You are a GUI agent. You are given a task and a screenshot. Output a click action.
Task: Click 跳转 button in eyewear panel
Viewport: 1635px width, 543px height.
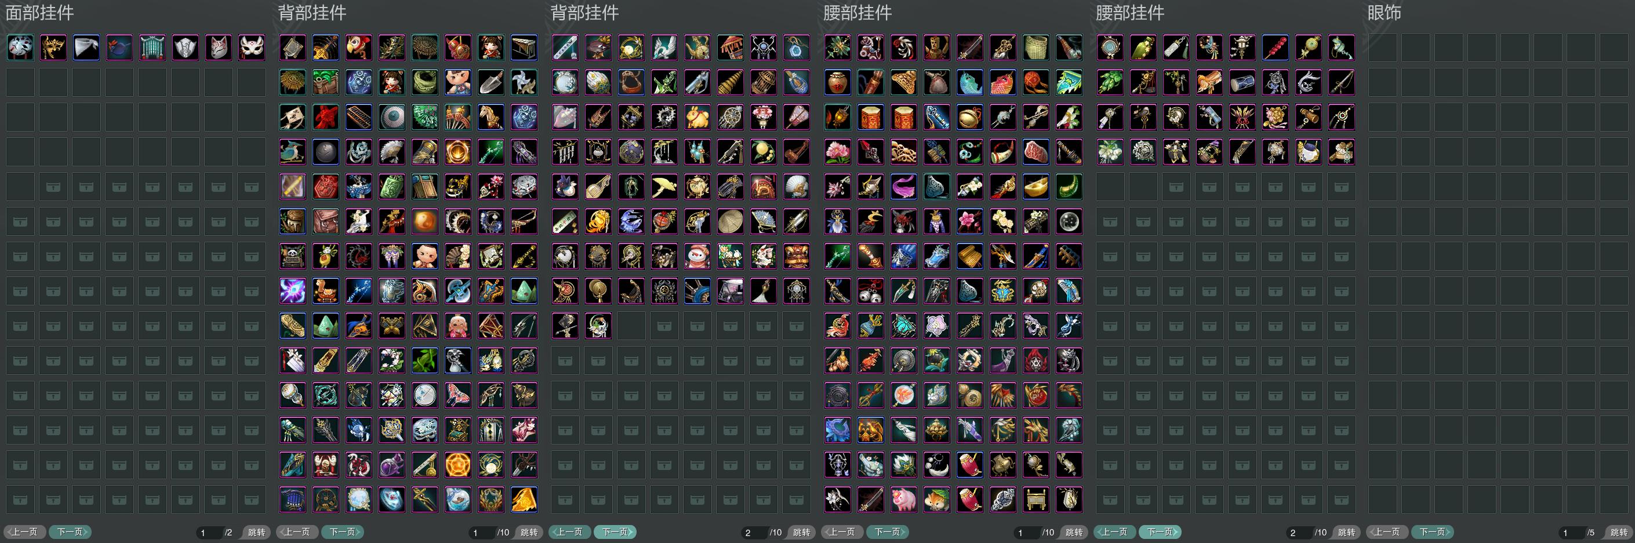[1619, 532]
